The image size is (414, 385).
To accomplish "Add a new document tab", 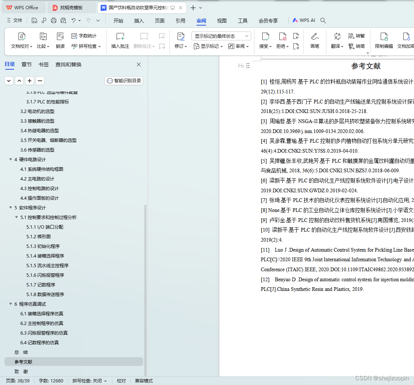I will click(x=193, y=8).
